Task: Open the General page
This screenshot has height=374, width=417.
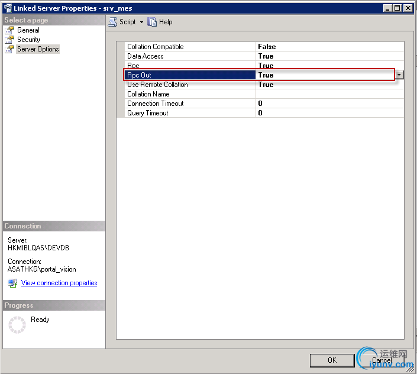Action: click(x=28, y=30)
